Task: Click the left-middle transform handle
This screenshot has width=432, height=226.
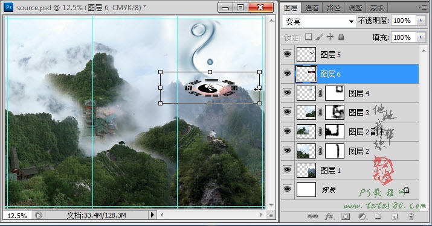Action: coord(161,88)
